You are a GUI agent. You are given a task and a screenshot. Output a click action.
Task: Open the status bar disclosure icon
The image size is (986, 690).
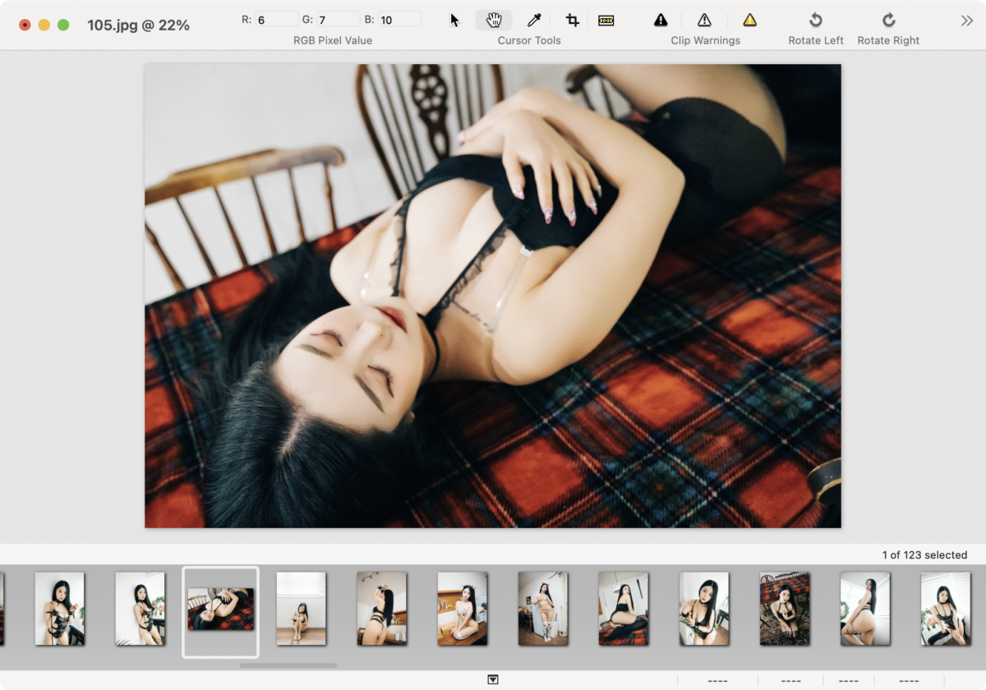(493, 679)
